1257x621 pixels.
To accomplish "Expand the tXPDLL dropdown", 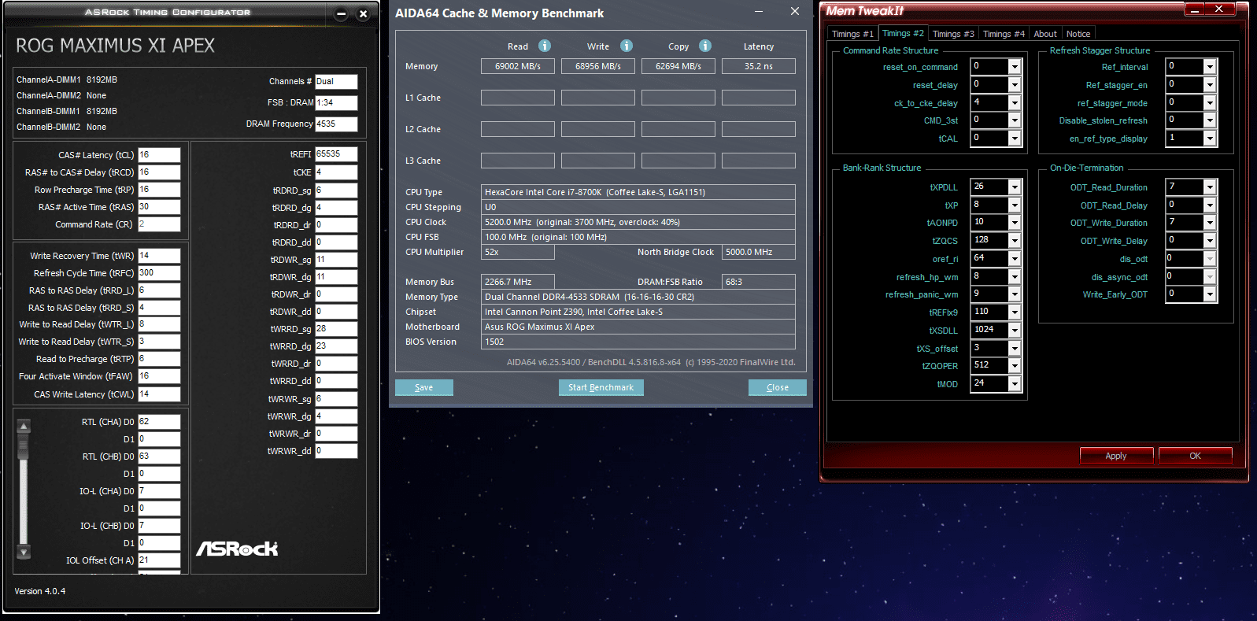I will (x=1015, y=187).
